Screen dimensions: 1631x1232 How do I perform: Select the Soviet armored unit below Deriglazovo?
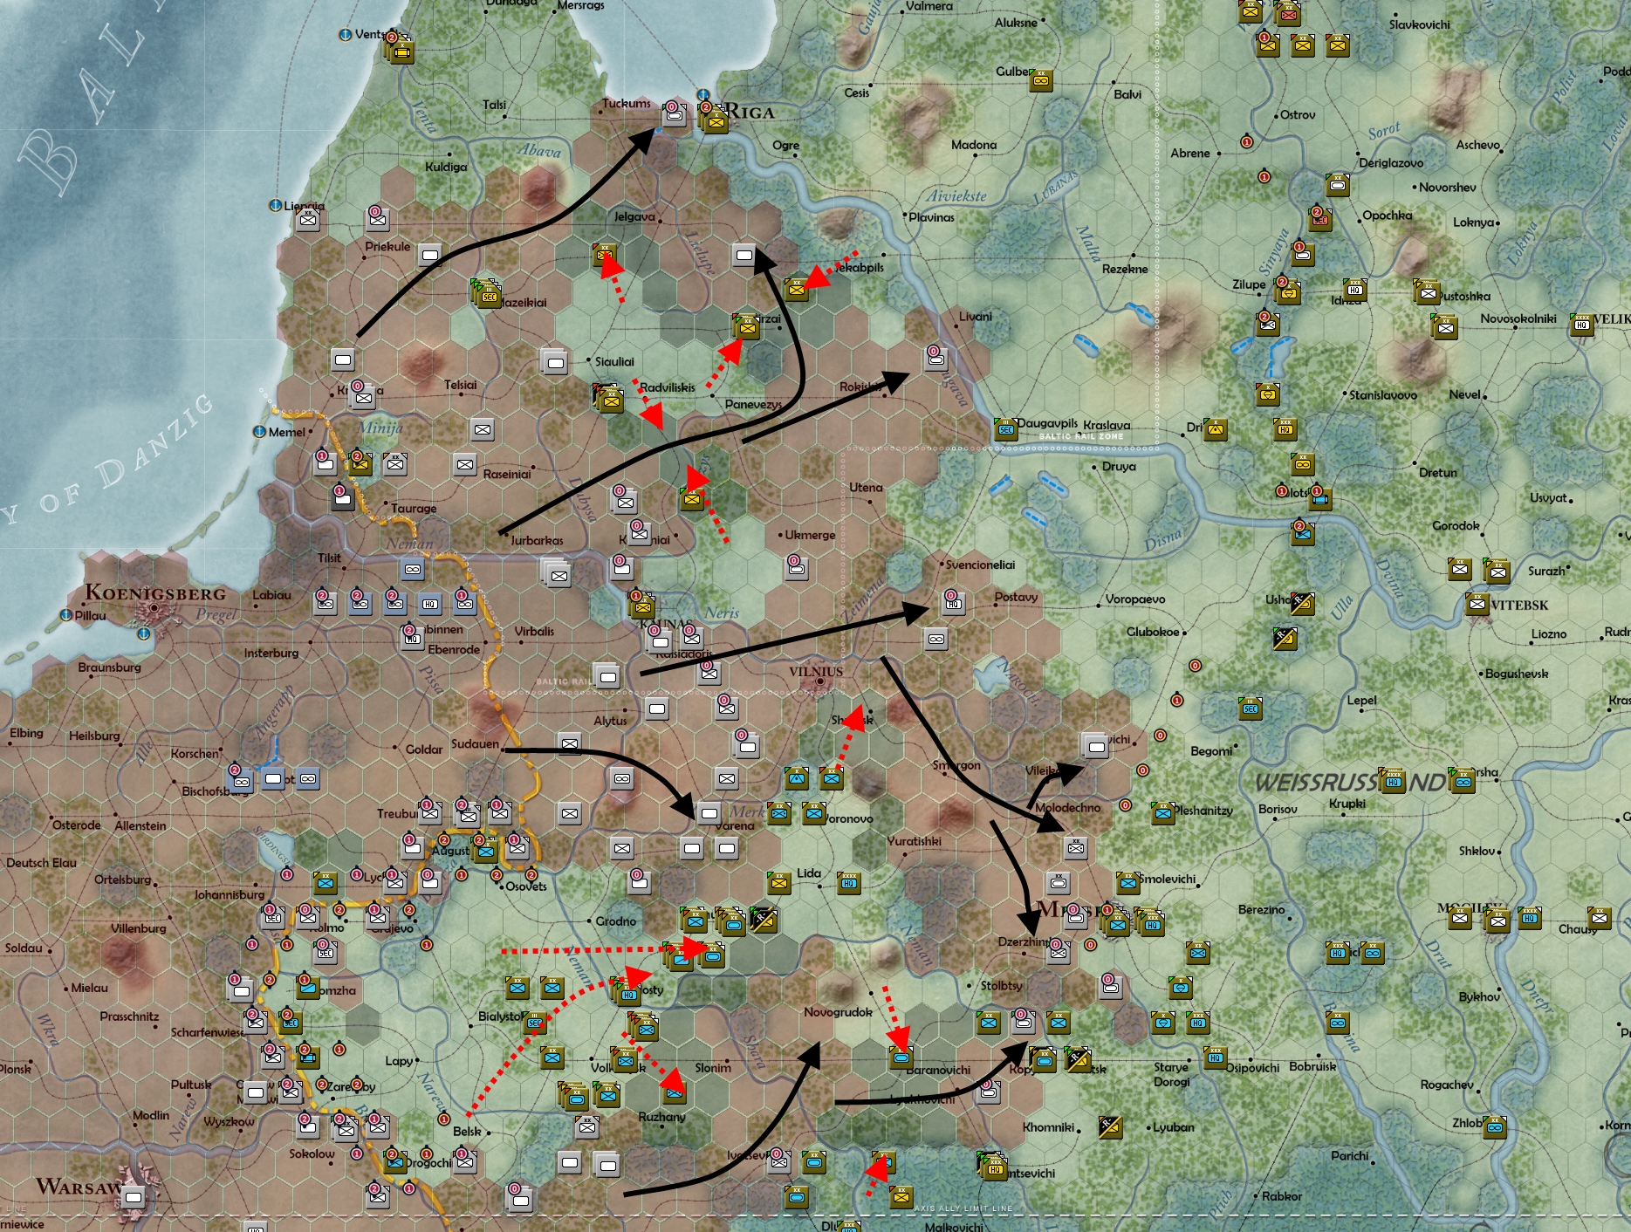click(x=1337, y=184)
